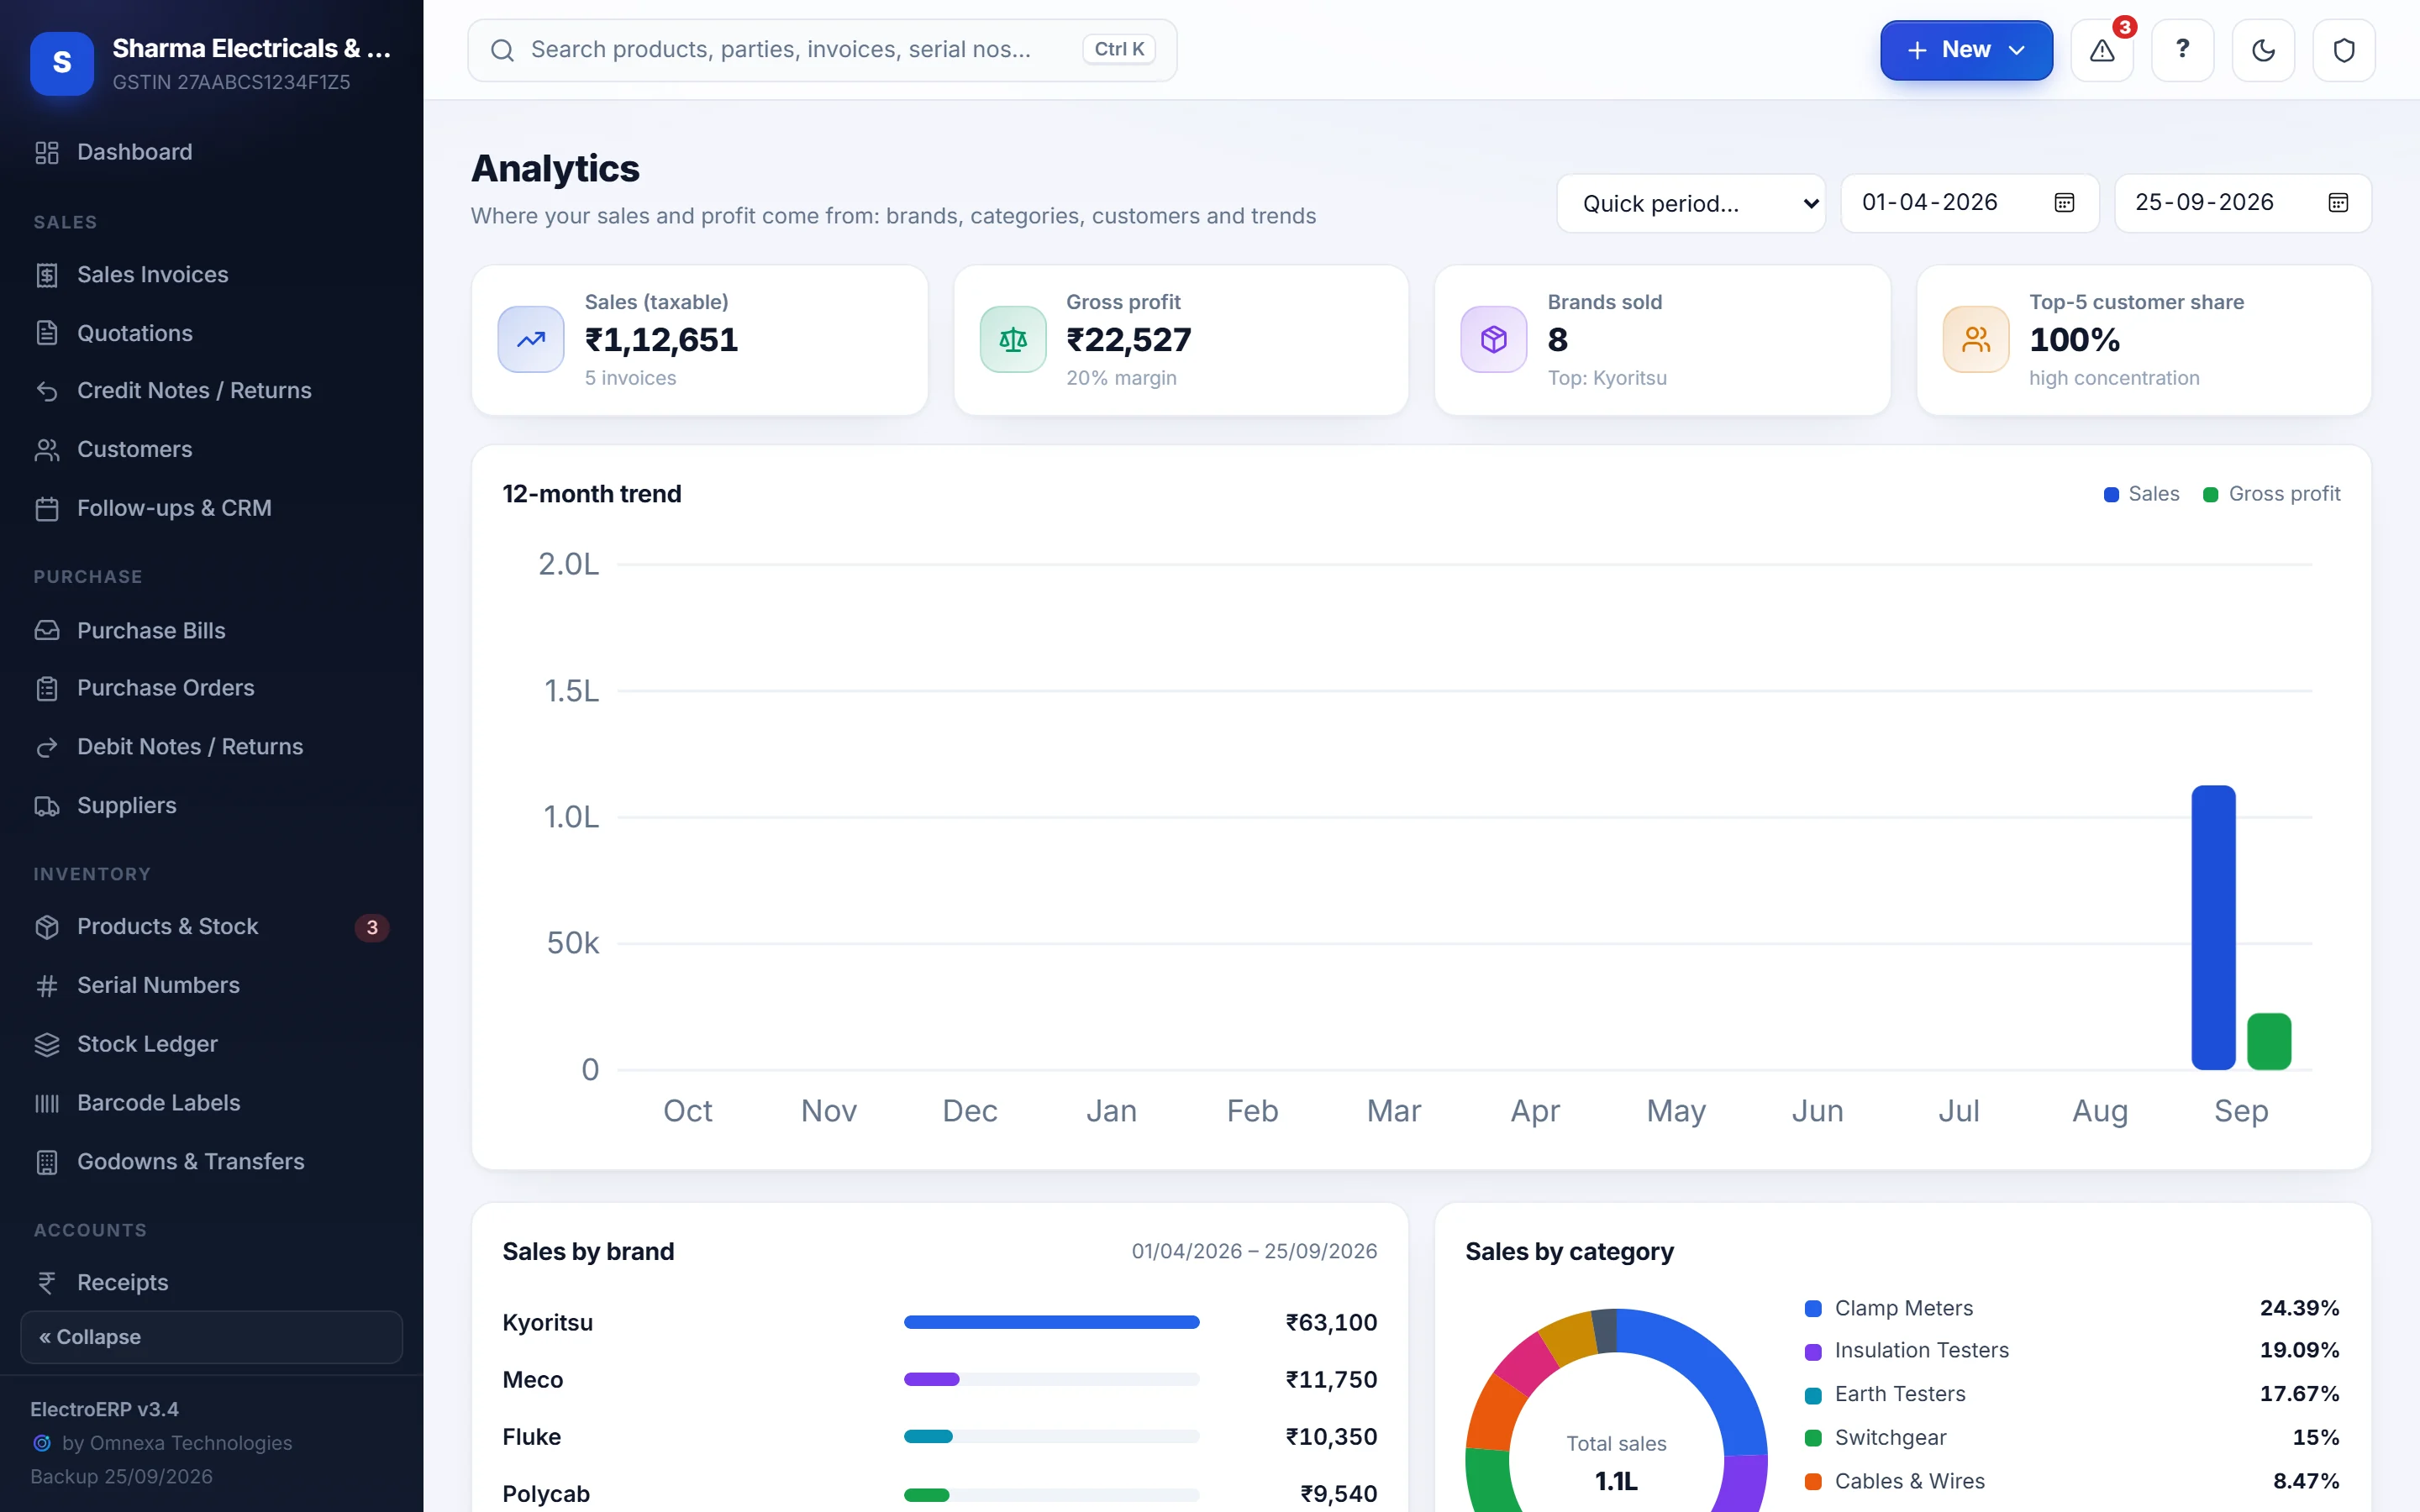This screenshot has height=1512, width=2420.
Task: Click the Purchase Orders clipboard icon
Action: [47, 689]
